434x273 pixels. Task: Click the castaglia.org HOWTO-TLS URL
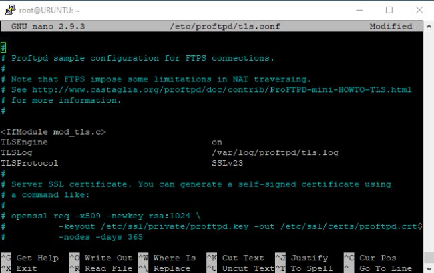pos(222,90)
